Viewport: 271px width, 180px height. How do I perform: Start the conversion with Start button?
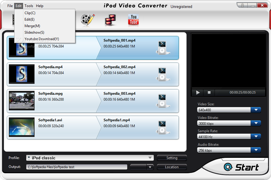pos(242,167)
